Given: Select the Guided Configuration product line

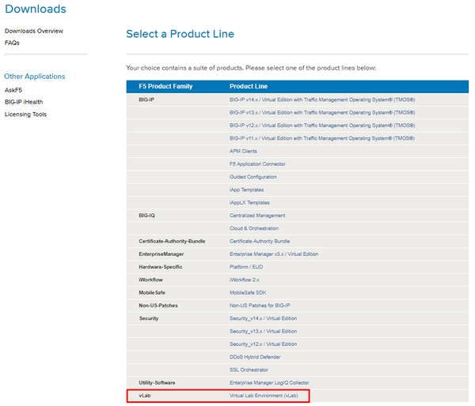Looking at the screenshot, I should click(253, 177).
